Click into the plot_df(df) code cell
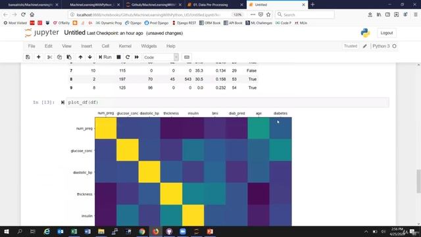The height and width of the screenshot is (237, 421). (x=228, y=103)
